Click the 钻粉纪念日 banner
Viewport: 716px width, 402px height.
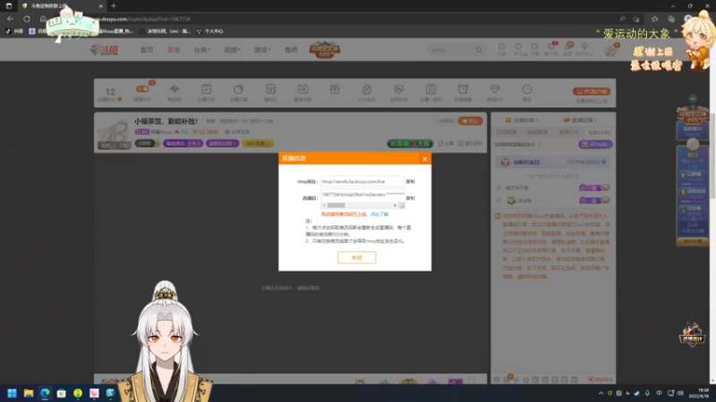(553, 163)
